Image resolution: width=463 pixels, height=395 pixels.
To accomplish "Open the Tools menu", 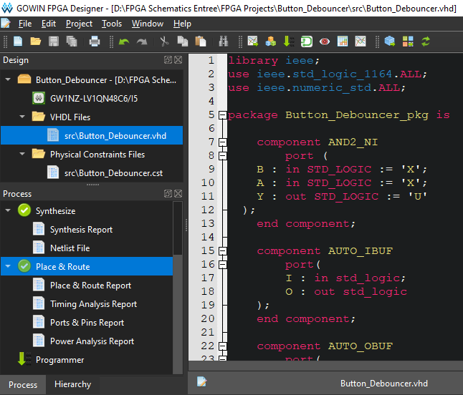I will (x=112, y=24).
